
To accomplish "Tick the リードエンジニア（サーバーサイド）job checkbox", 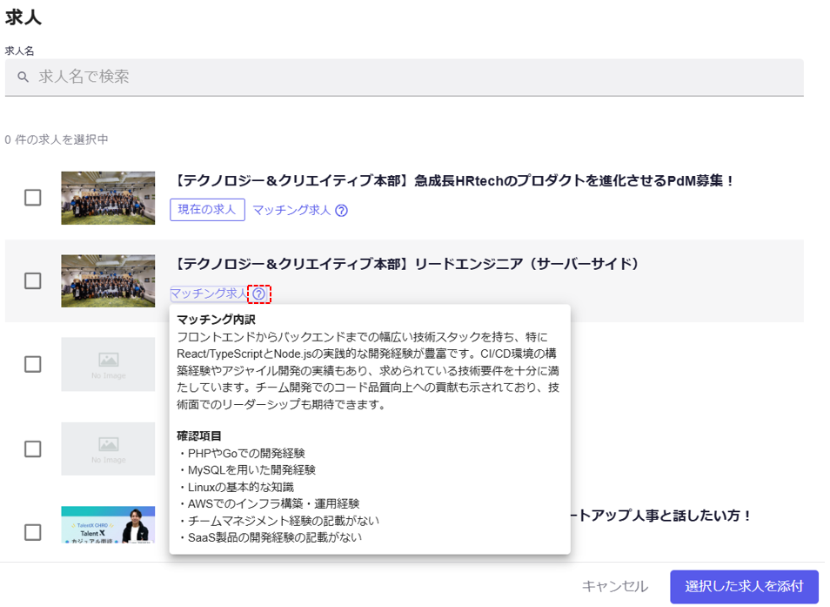I will click(32, 281).
